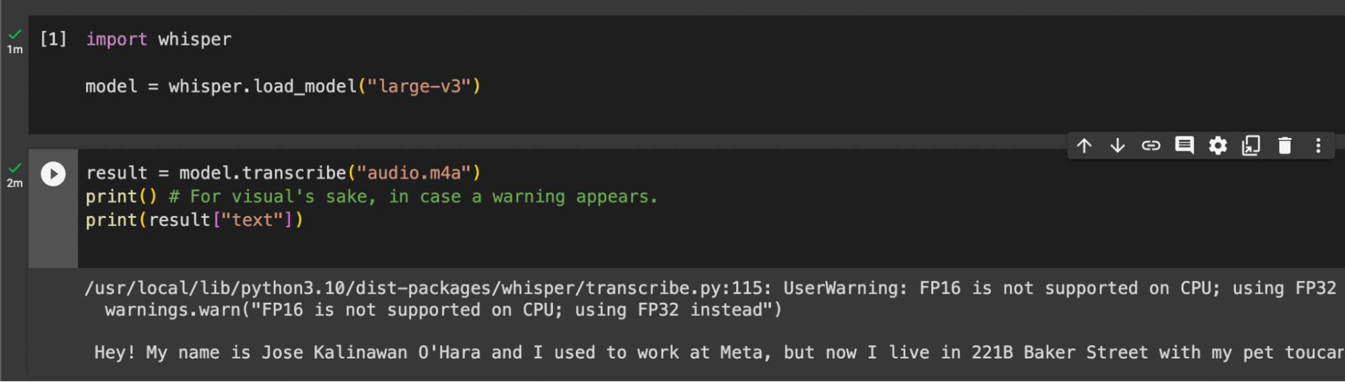Screen dimensions: 1345x382
Task: Click the warnings.warn output line
Action: (x=443, y=310)
